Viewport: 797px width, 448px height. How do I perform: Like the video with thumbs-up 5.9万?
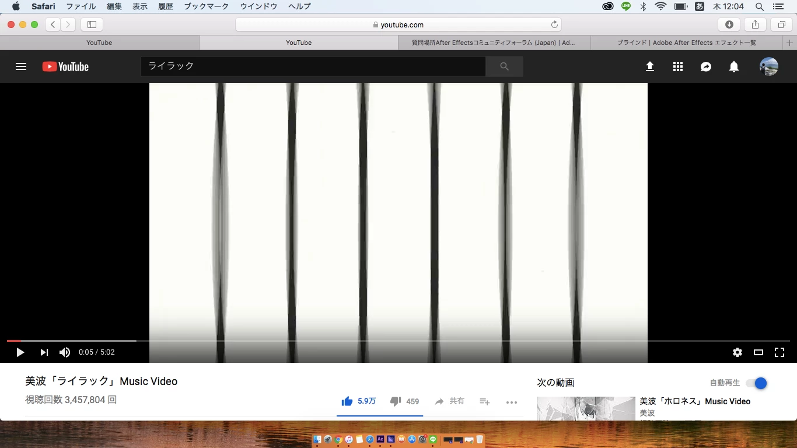tap(358, 401)
